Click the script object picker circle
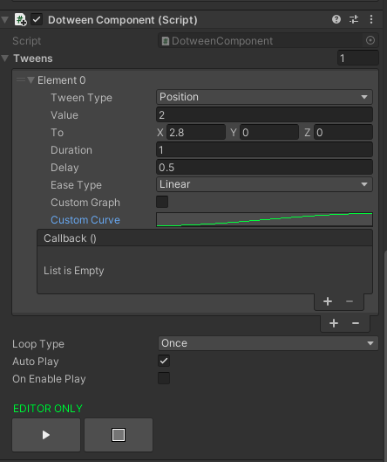The height and width of the screenshot is (462, 387). 370,40
